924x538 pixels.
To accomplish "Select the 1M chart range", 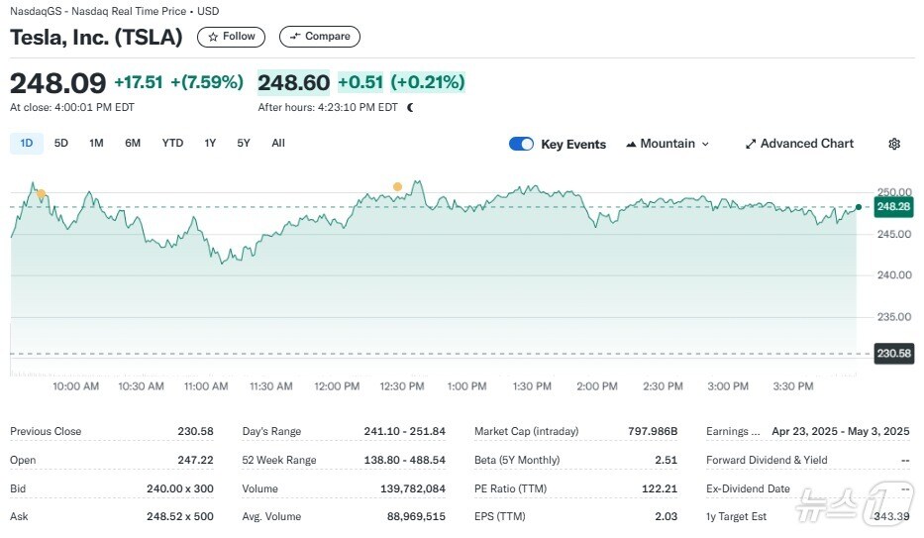I will 96,143.
